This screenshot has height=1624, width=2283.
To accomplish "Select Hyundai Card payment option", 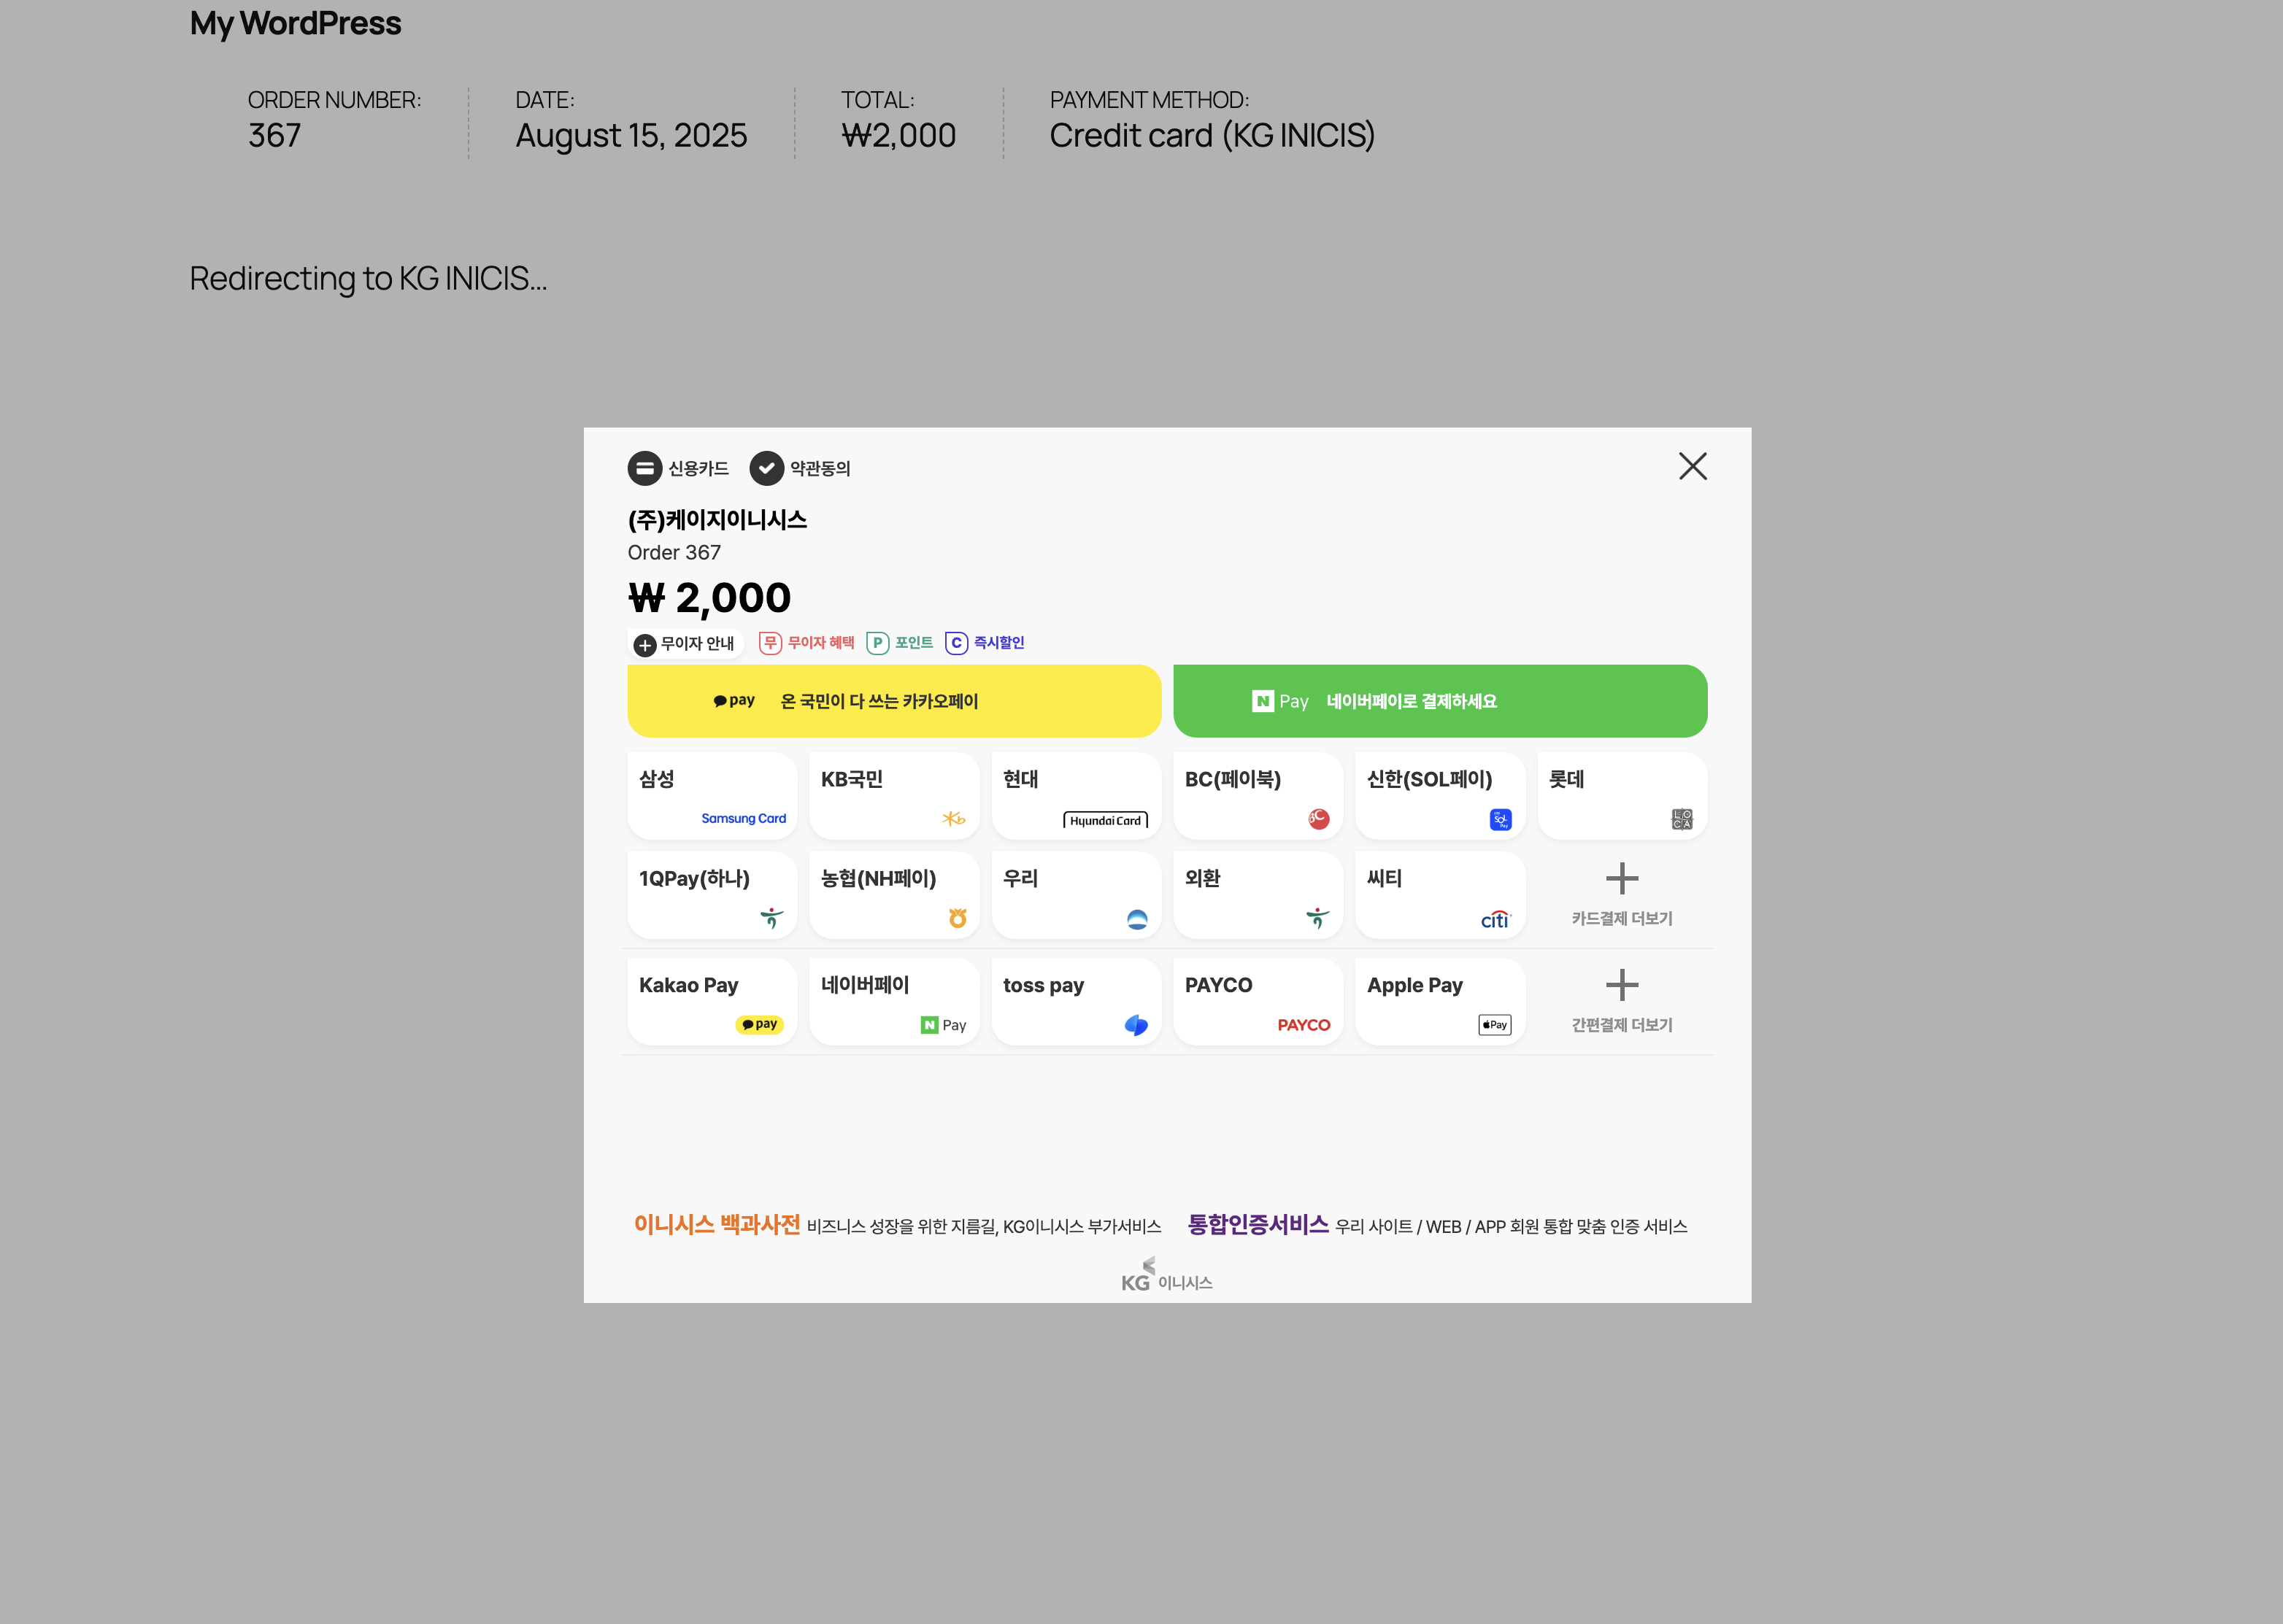I will (x=1076, y=796).
